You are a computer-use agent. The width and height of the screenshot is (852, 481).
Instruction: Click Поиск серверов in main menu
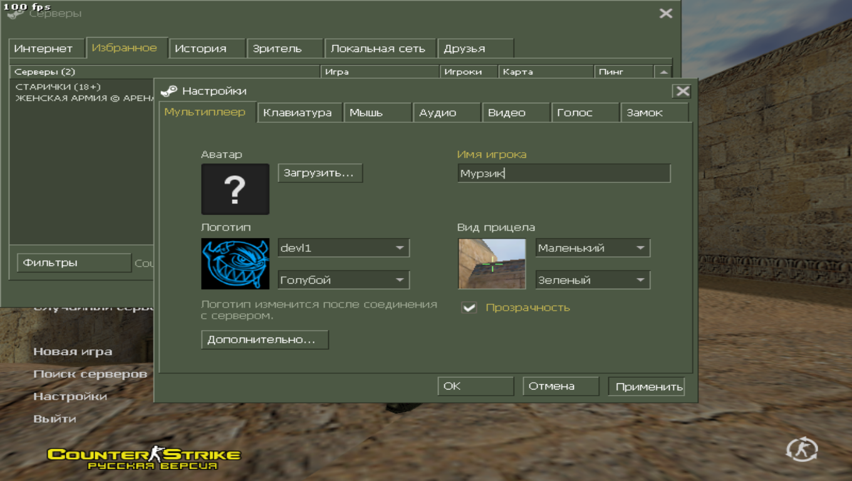click(x=90, y=374)
